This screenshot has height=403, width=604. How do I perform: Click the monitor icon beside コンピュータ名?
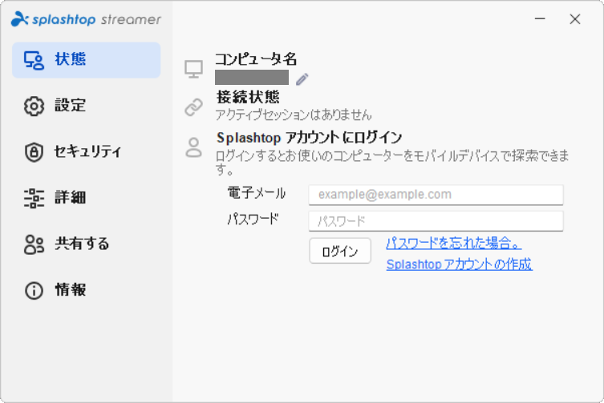coord(193,69)
